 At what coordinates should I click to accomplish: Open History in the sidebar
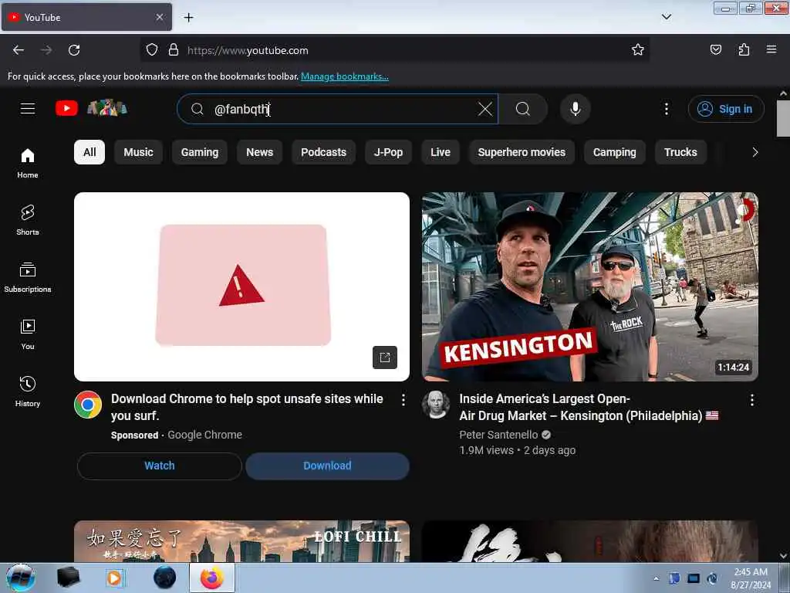pyautogui.click(x=28, y=391)
